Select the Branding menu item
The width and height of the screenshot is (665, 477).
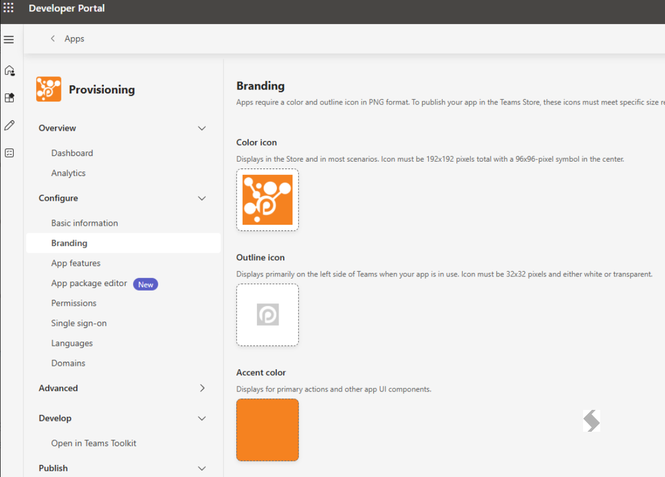click(x=123, y=243)
